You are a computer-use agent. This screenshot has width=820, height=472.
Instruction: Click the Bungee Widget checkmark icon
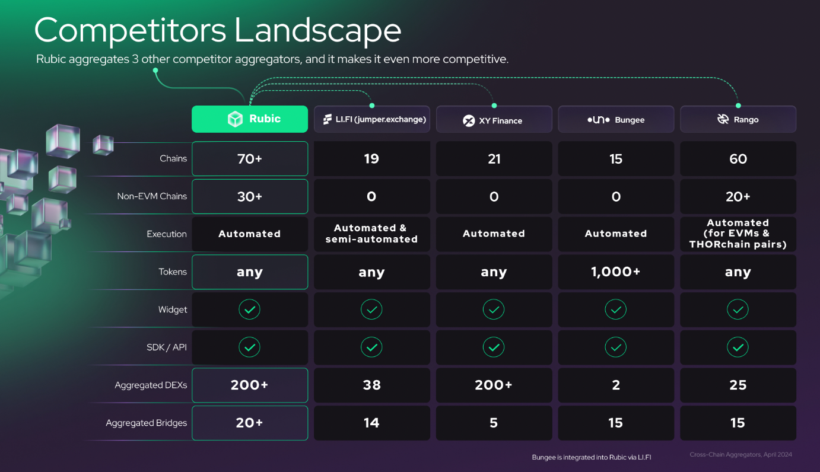pyautogui.click(x=616, y=310)
